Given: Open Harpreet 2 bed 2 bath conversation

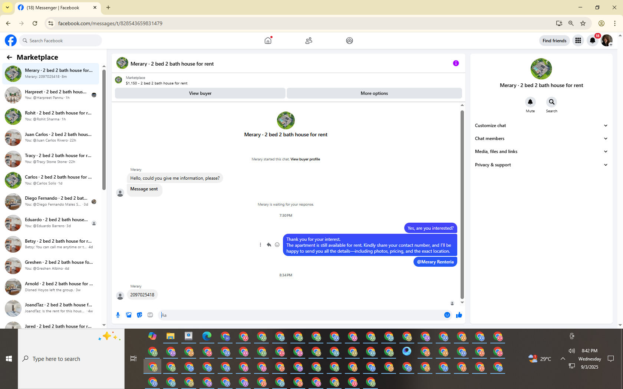Looking at the screenshot, I should (x=51, y=95).
